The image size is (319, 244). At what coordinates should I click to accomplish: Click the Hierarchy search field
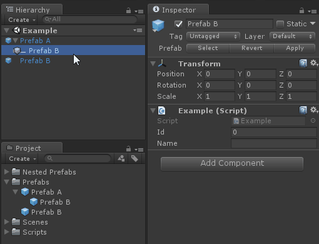[x=89, y=19]
